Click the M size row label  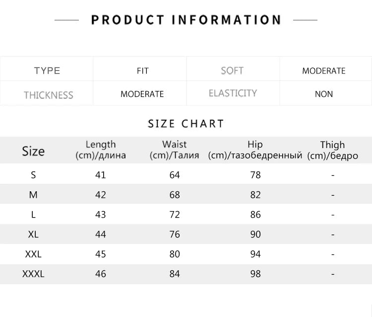[x=33, y=195]
